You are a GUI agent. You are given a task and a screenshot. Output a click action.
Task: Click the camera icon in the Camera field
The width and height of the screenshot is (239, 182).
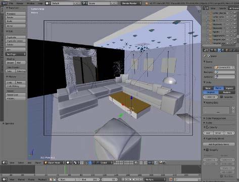pyautogui.click(x=217, y=67)
